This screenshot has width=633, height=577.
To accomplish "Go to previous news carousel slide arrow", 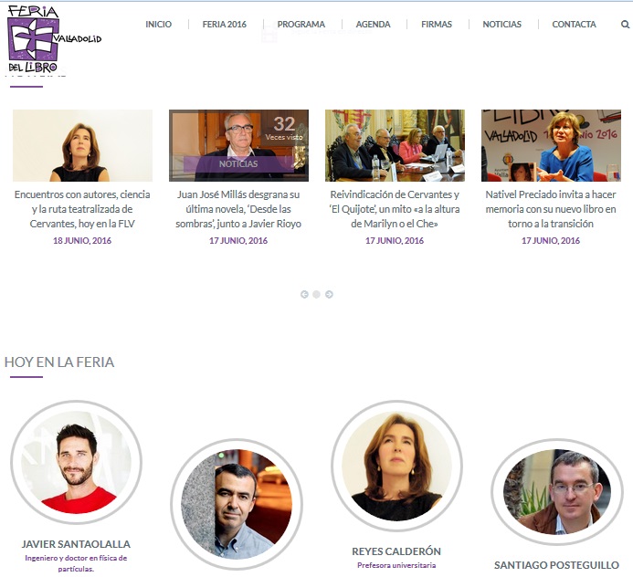I will click(304, 295).
